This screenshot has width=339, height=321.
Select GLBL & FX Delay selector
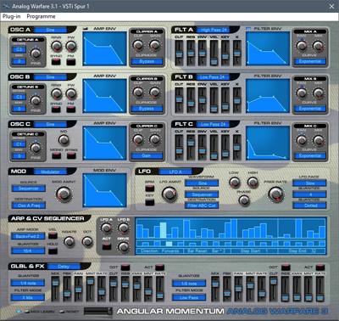64,267
